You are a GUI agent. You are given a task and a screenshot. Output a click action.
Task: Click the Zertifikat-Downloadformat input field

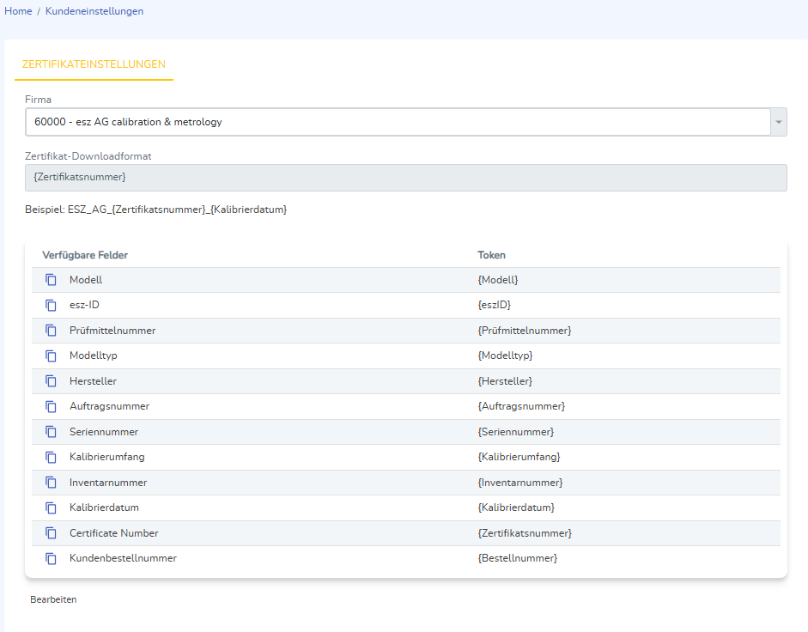pos(406,178)
